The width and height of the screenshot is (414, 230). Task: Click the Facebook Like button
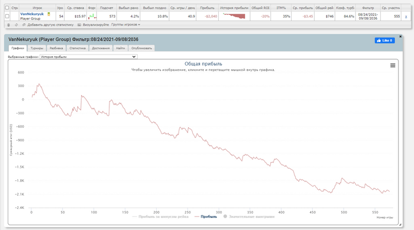click(x=384, y=40)
